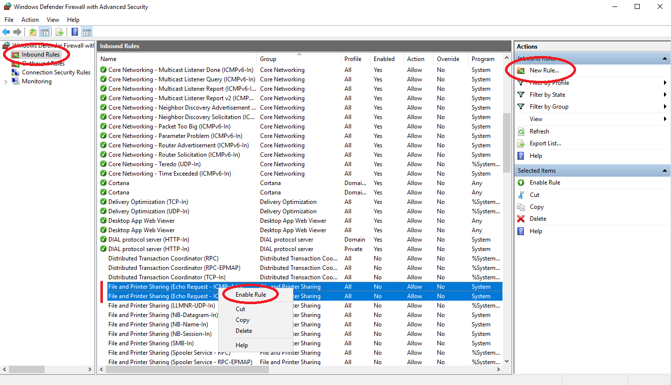Screen dimensions: 671x385
Task: Click Delete under Selected Items
Action: coord(538,219)
